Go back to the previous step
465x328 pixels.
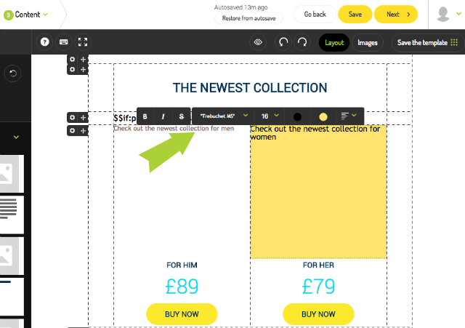(x=315, y=15)
